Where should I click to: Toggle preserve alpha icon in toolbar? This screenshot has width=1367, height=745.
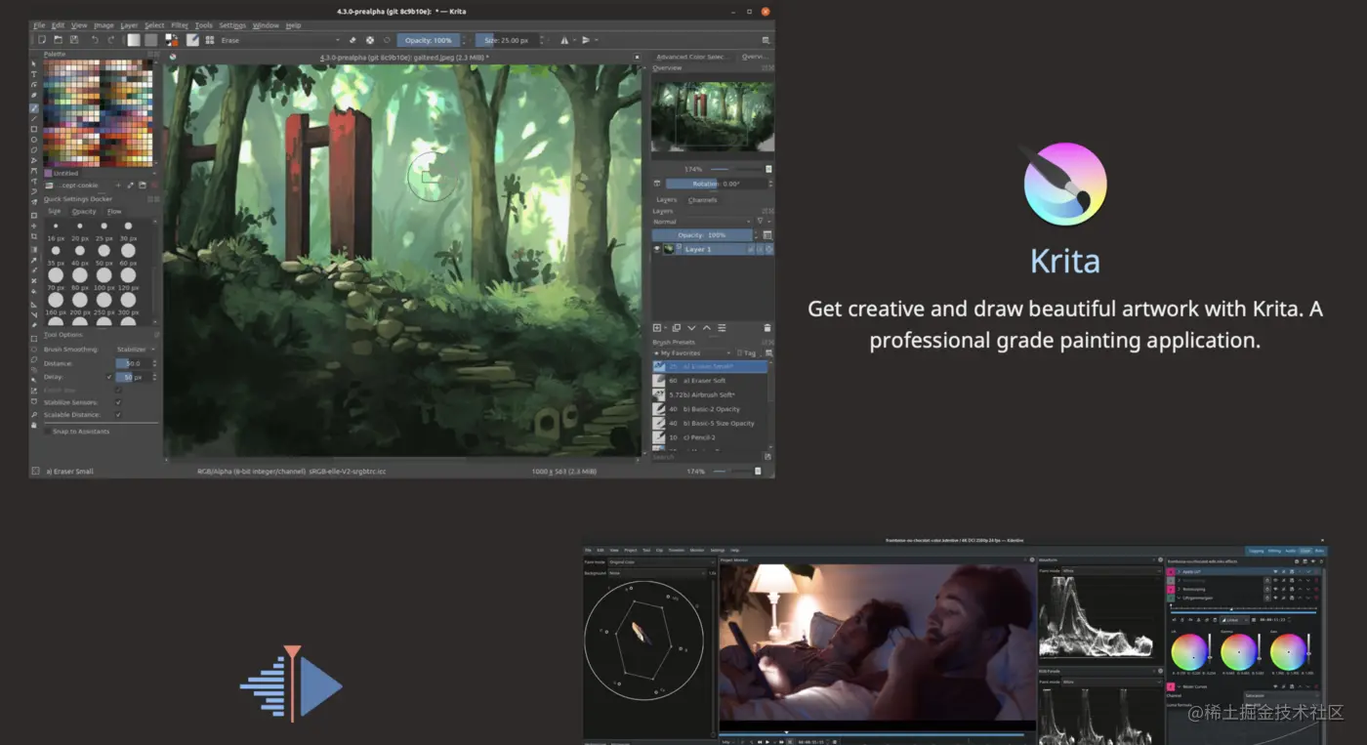point(370,40)
